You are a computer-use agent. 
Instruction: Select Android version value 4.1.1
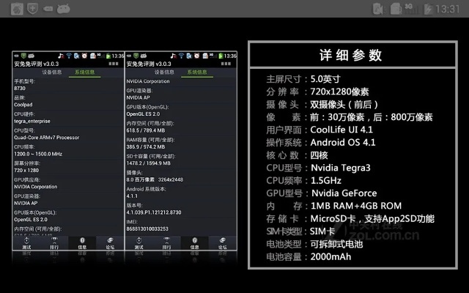click(132, 196)
